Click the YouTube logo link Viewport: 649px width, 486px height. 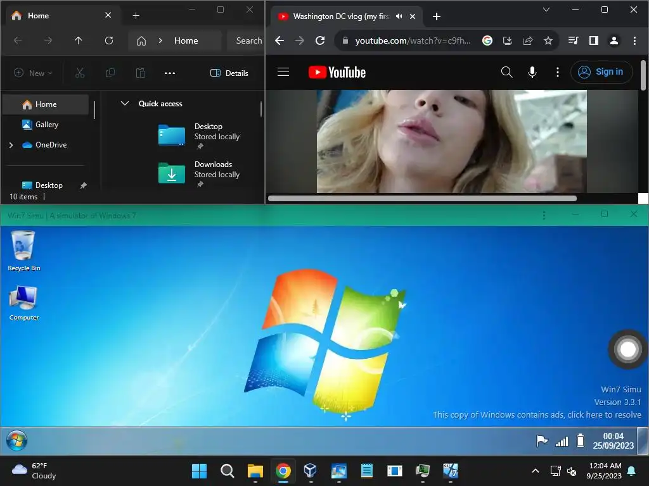337,72
